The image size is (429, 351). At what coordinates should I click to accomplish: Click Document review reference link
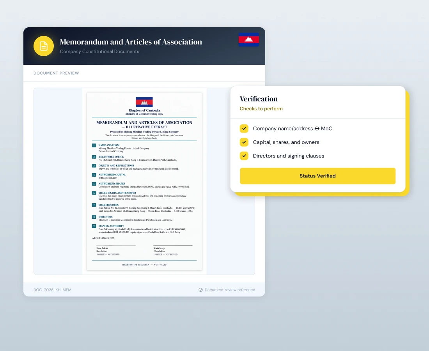[230, 290]
